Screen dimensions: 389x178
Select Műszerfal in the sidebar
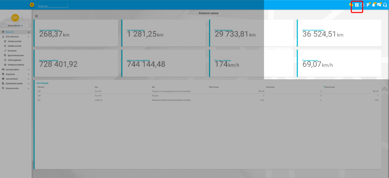point(11,32)
